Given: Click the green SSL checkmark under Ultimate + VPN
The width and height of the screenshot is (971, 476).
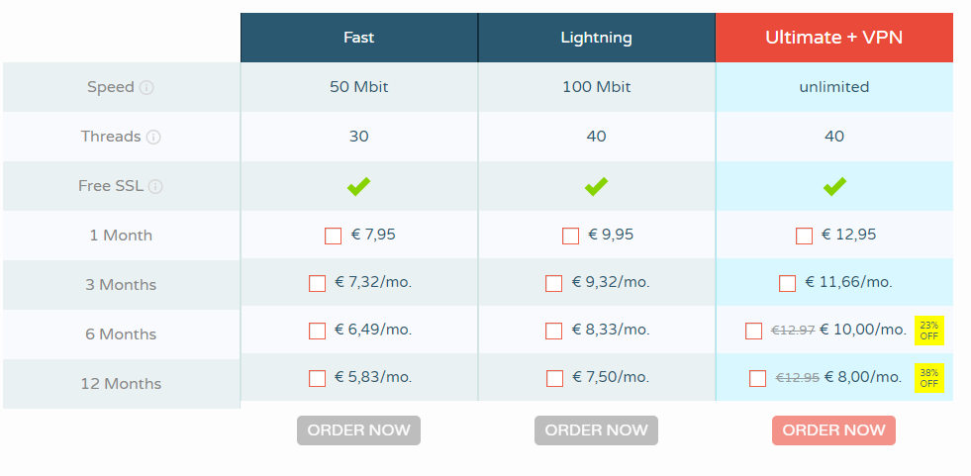Looking at the screenshot, I should coord(834,186).
